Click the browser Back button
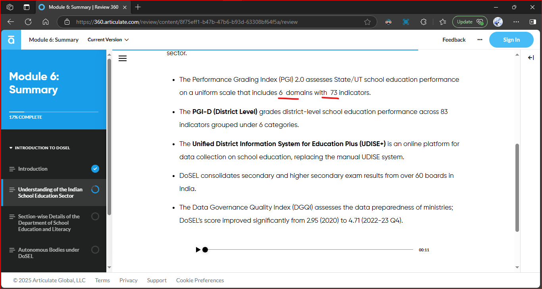542x289 pixels. click(11, 22)
